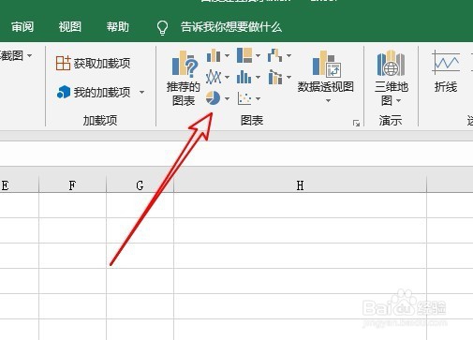
Task: Select column E header
Action: pos(19,185)
